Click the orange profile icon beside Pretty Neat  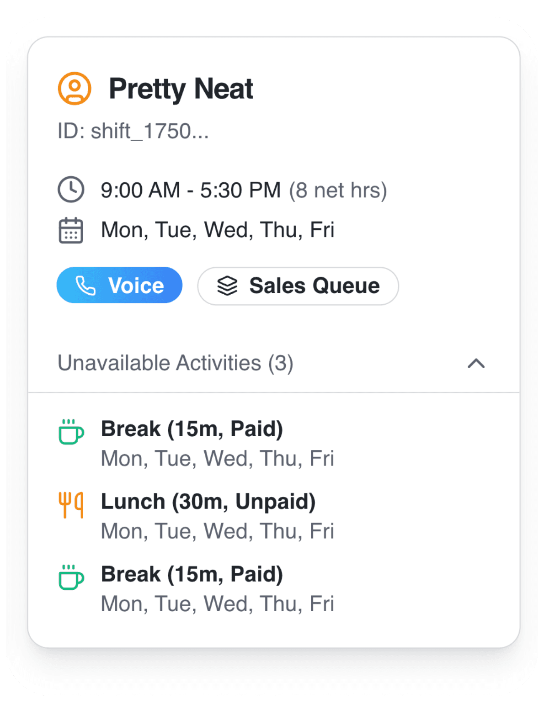pos(75,89)
